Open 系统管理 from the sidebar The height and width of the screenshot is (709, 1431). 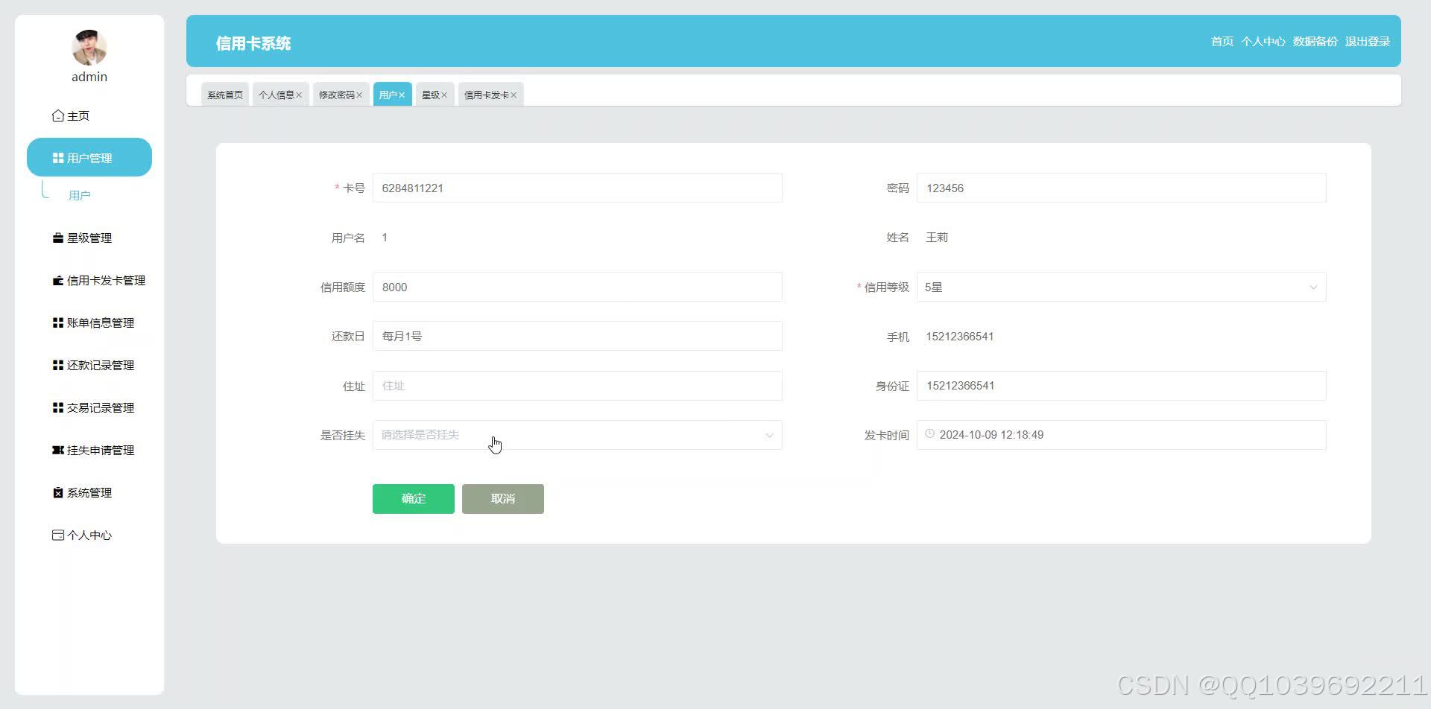[x=89, y=492]
